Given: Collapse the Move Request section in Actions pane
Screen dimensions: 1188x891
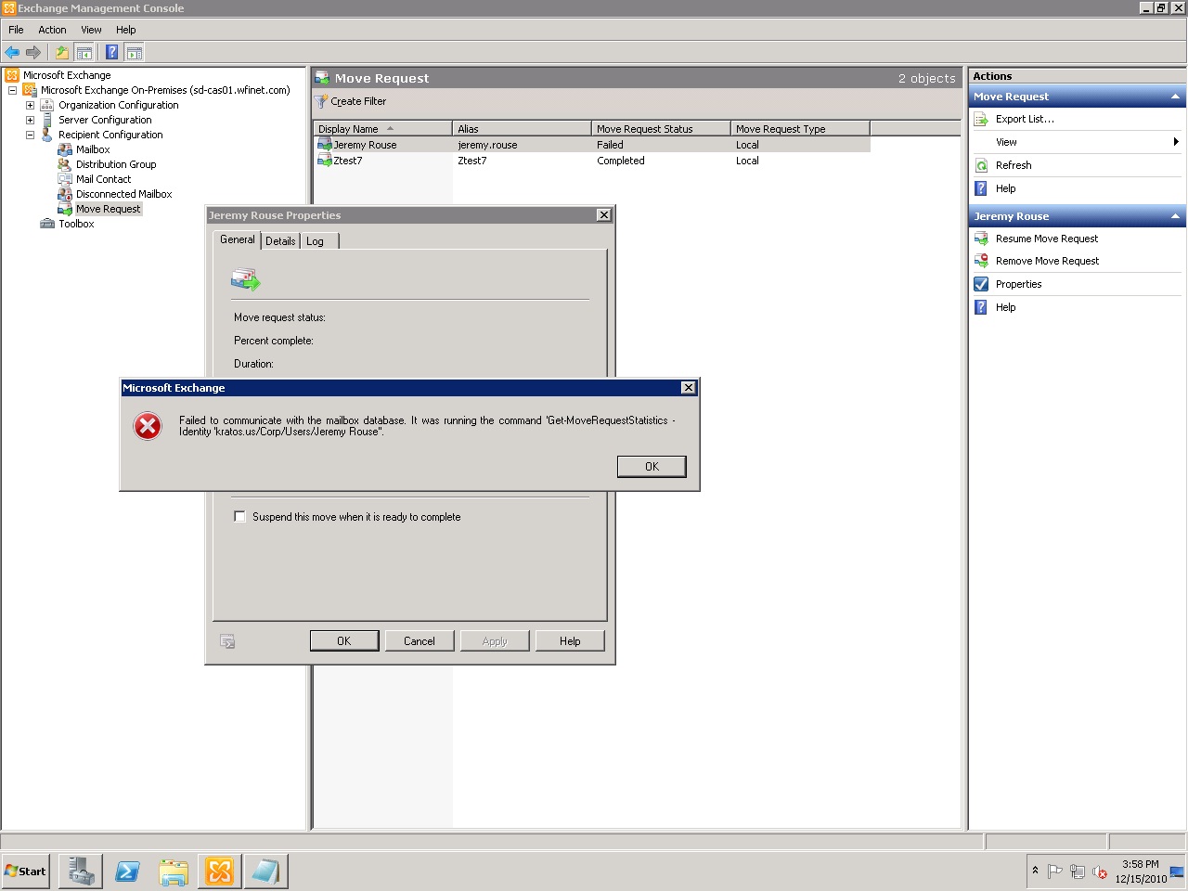Looking at the screenshot, I should (x=1174, y=96).
